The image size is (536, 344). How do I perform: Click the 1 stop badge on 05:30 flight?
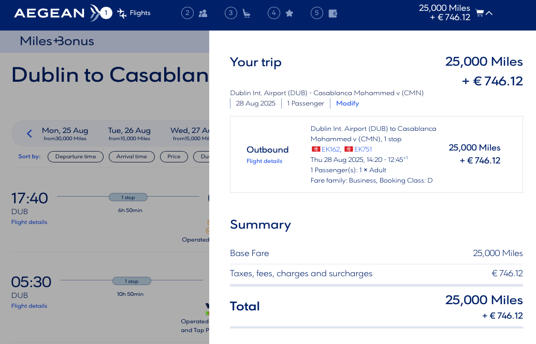tap(132, 281)
